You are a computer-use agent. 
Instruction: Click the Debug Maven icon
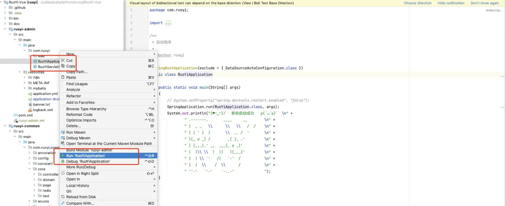point(63,138)
